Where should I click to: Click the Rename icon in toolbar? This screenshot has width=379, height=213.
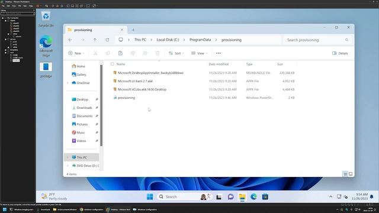click(133, 53)
